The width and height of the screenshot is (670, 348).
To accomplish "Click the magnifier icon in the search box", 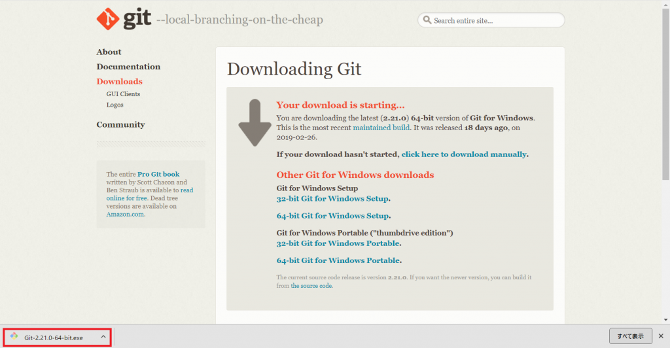I will pos(427,20).
